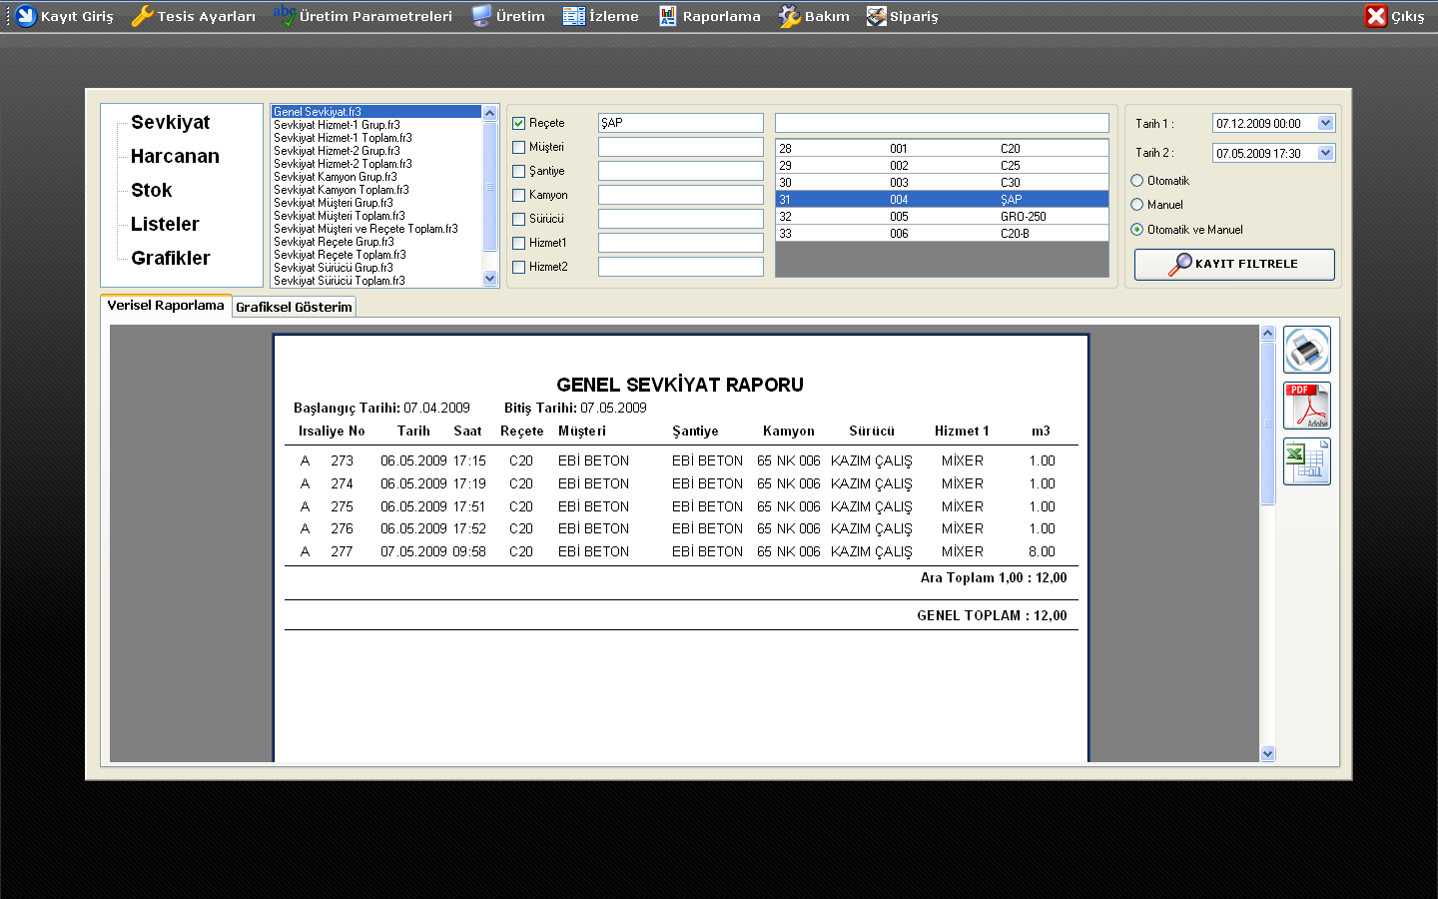Open the Kayıt Giriş menu

65,16
